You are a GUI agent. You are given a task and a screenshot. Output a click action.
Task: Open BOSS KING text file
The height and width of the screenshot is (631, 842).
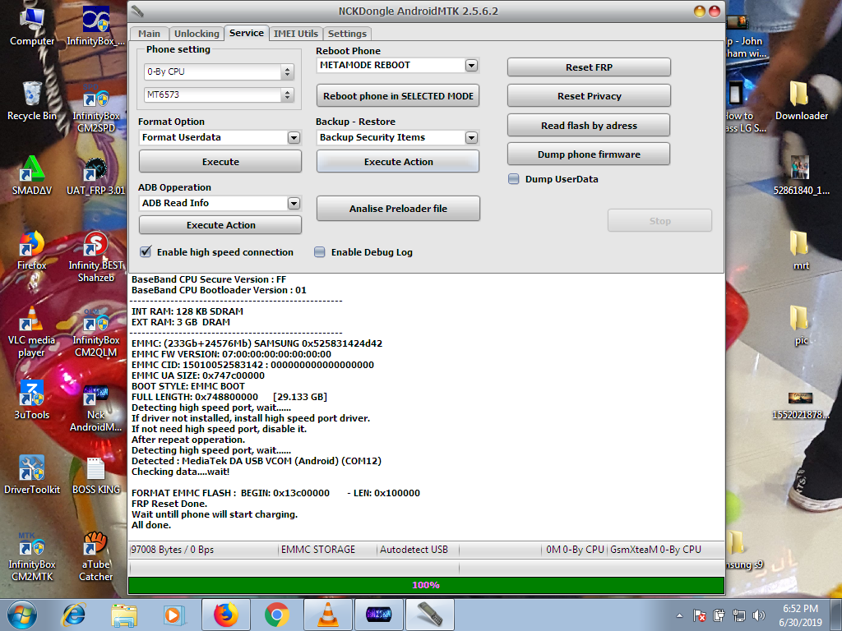pyautogui.click(x=95, y=476)
